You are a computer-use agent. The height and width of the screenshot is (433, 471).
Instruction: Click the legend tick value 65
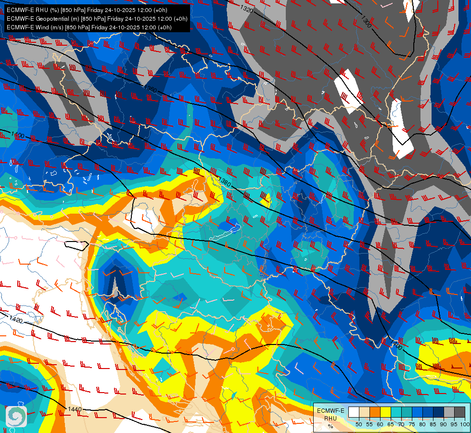pyautogui.click(x=391, y=424)
